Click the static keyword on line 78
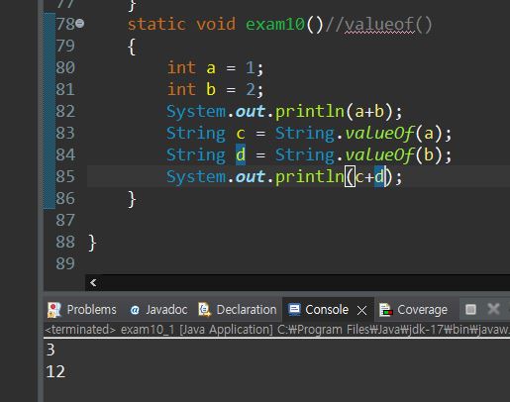510x402 pixels. tap(156, 24)
